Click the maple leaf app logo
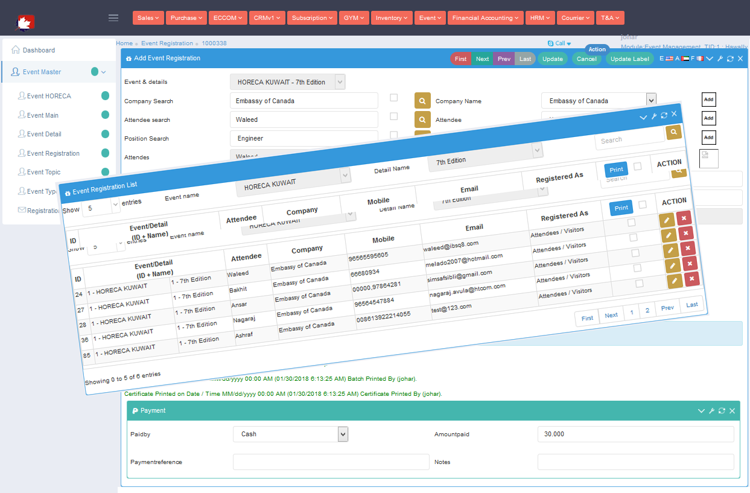750x493 pixels. (x=25, y=23)
